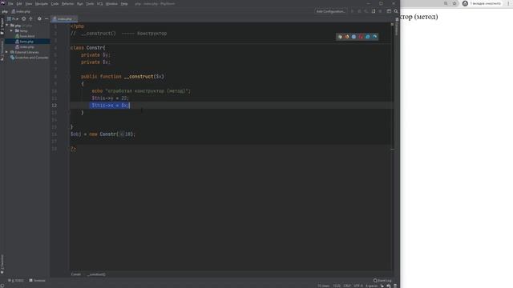Open in Firefox via the editor browser icon
The height and width of the screenshot is (288, 513).
pyautogui.click(x=347, y=37)
